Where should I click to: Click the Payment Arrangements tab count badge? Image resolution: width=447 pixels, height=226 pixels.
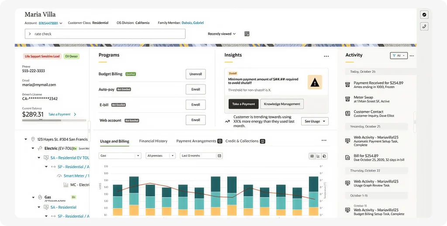click(220, 141)
